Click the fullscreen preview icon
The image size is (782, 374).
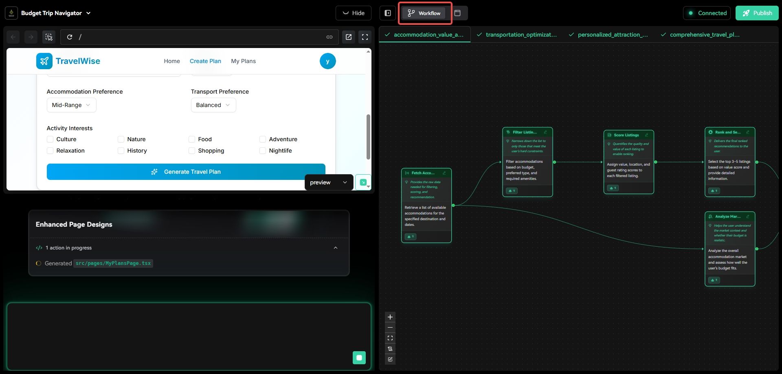[365, 37]
